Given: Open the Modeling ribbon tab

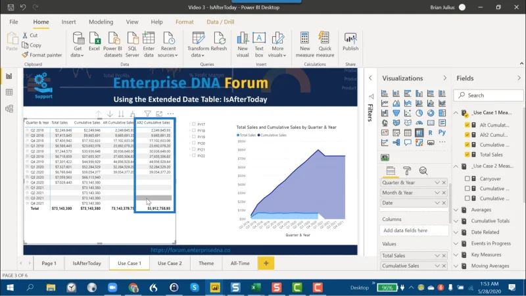Looking at the screenshot, I should (101, 22).
